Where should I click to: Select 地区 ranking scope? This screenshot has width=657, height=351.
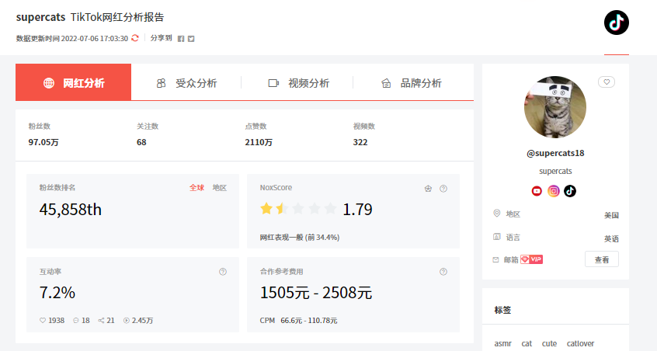click(220, 188)
